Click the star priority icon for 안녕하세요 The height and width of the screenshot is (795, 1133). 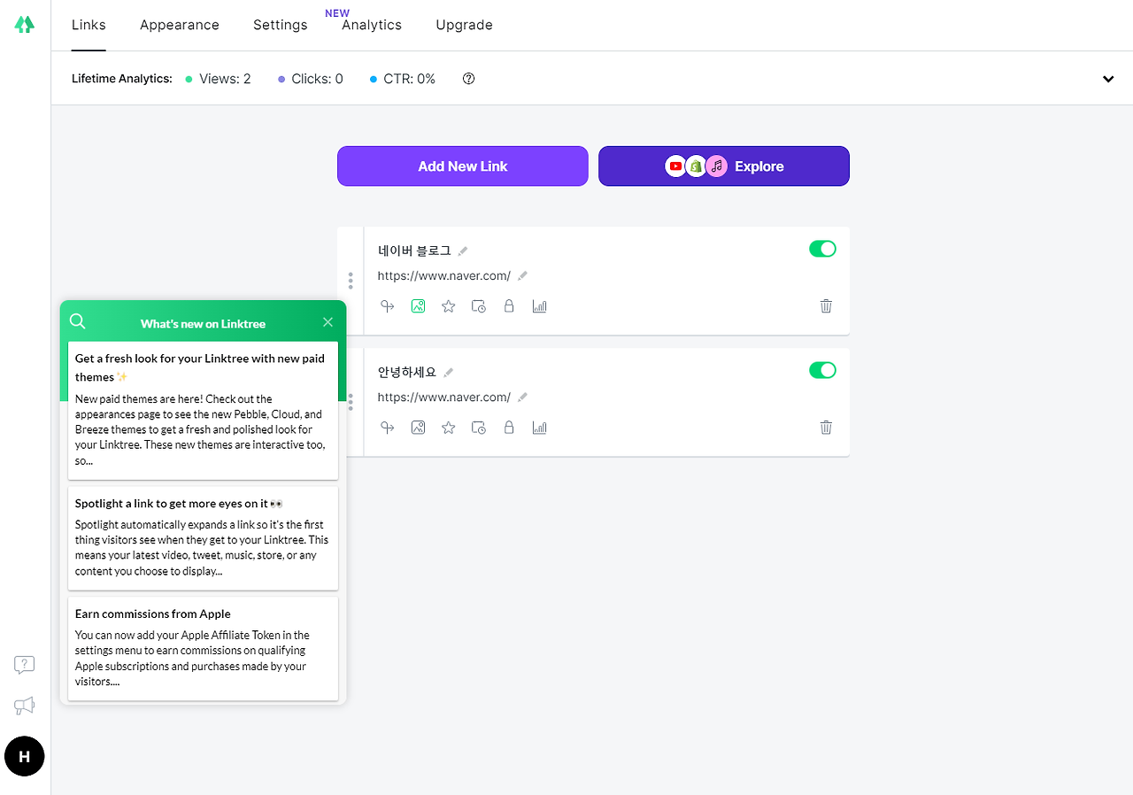coord(449,428)
